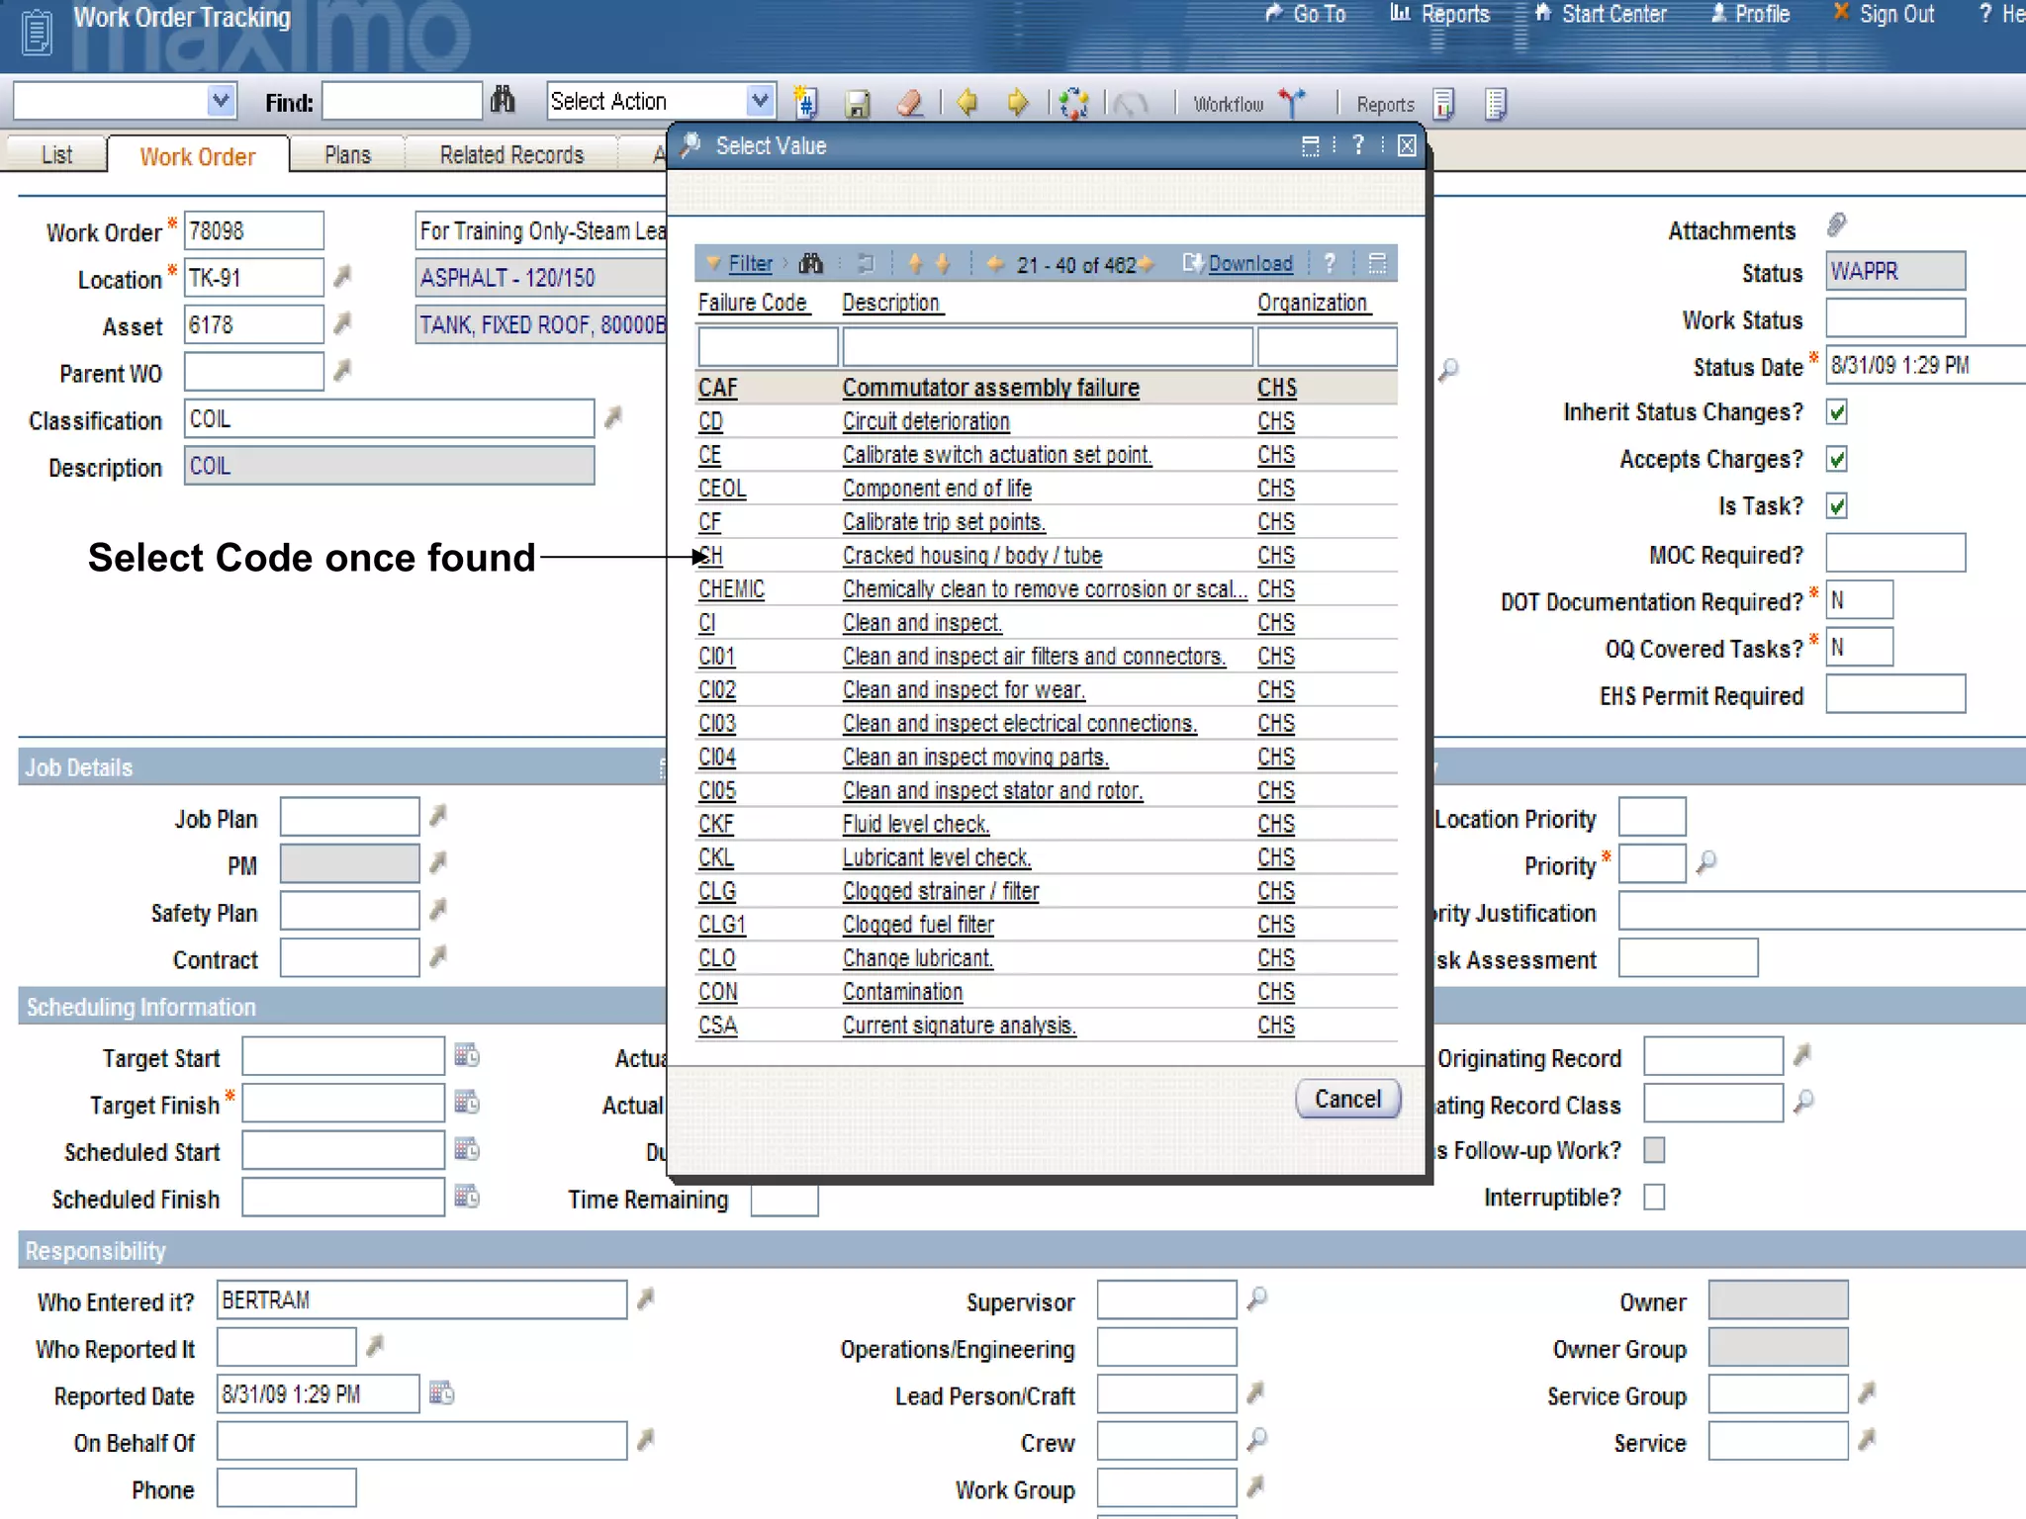Click the New Work Order toolbar icon
Screen dimensions: 2026x1519
(x=805, y=103)
